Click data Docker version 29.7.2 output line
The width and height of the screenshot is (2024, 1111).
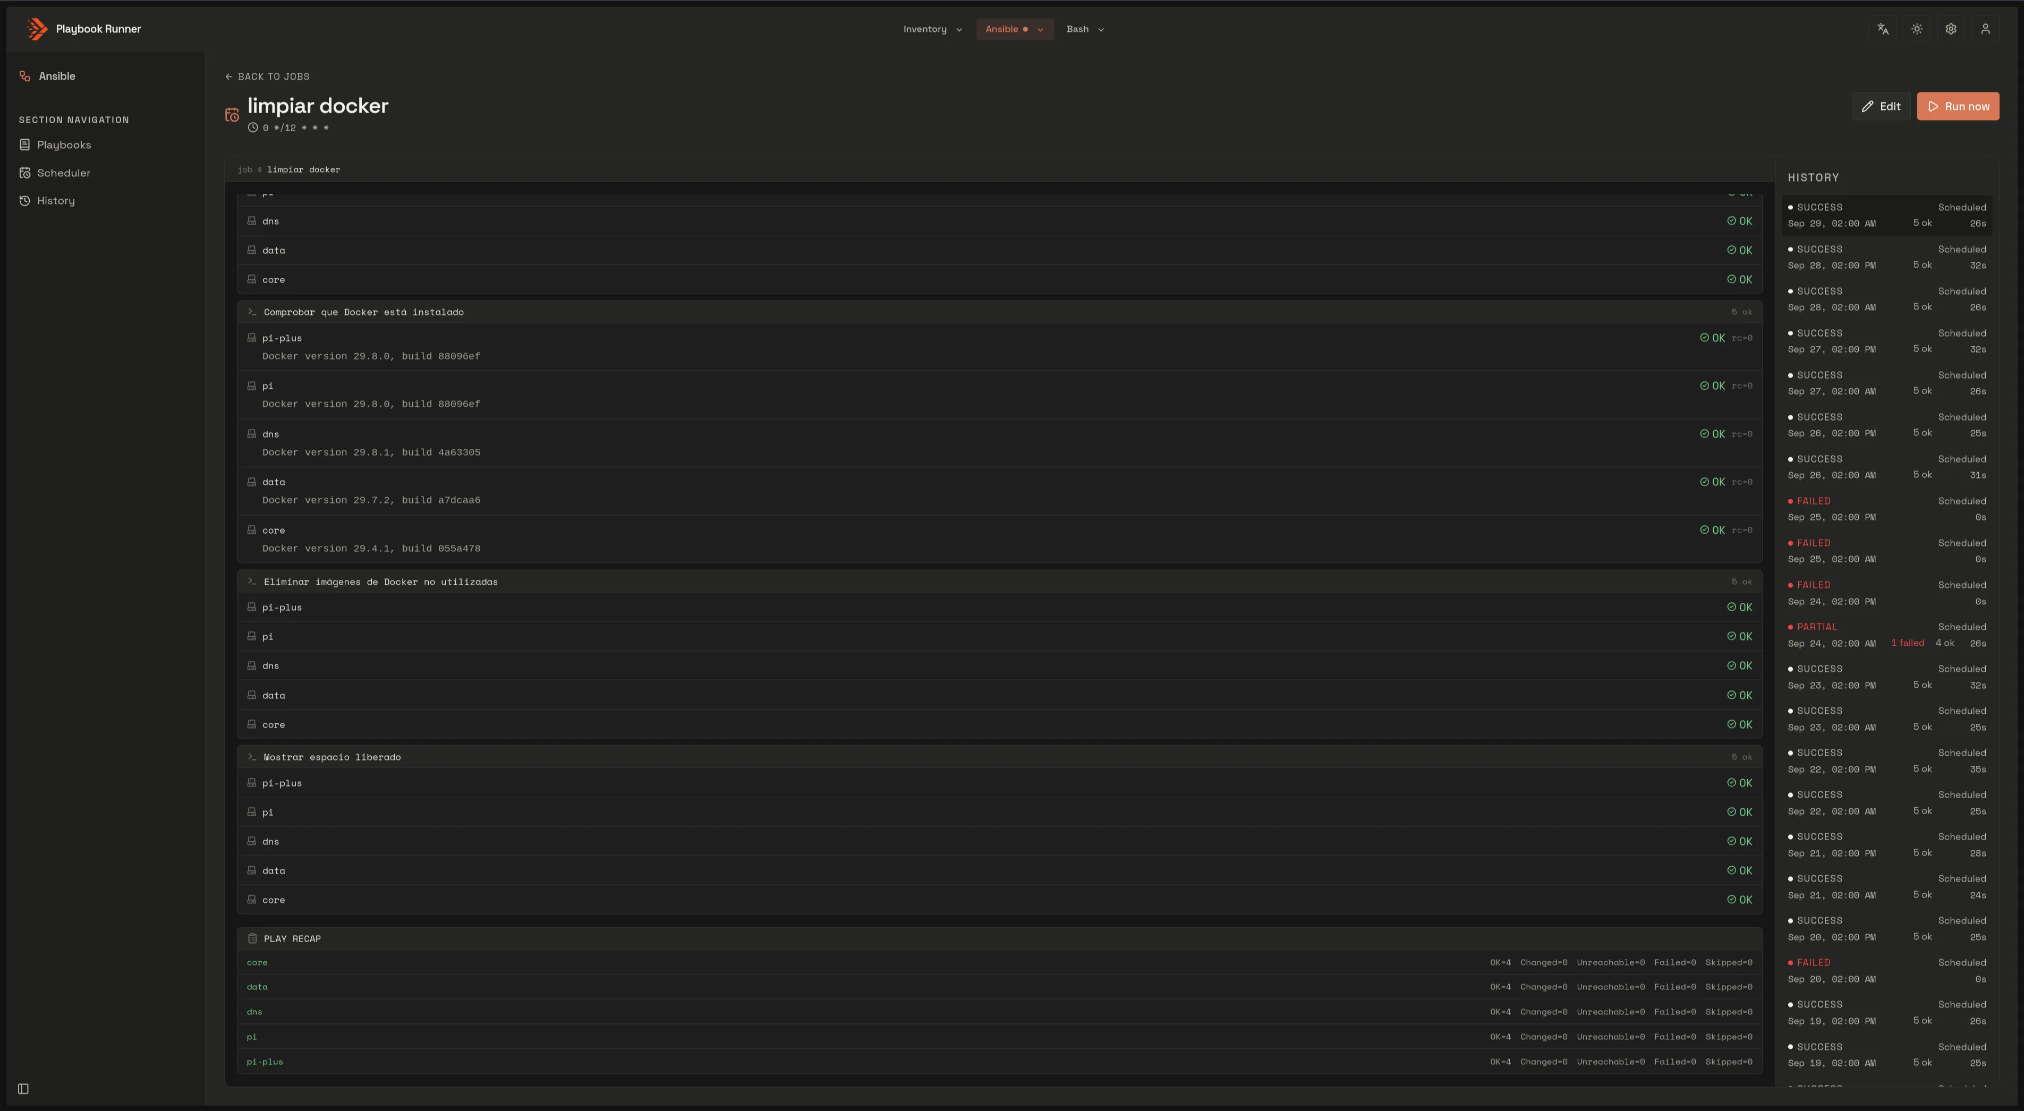(x=371, y=500)
